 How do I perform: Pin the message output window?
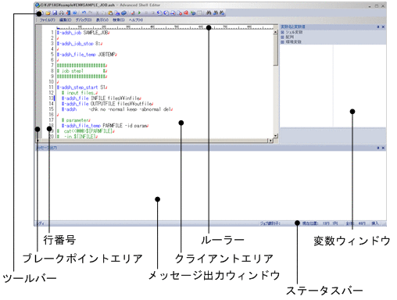[378, 148]
